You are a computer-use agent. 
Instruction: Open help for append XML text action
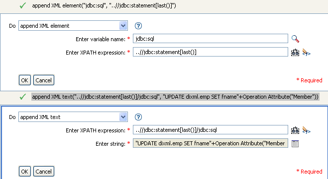(x=138, y=117)
